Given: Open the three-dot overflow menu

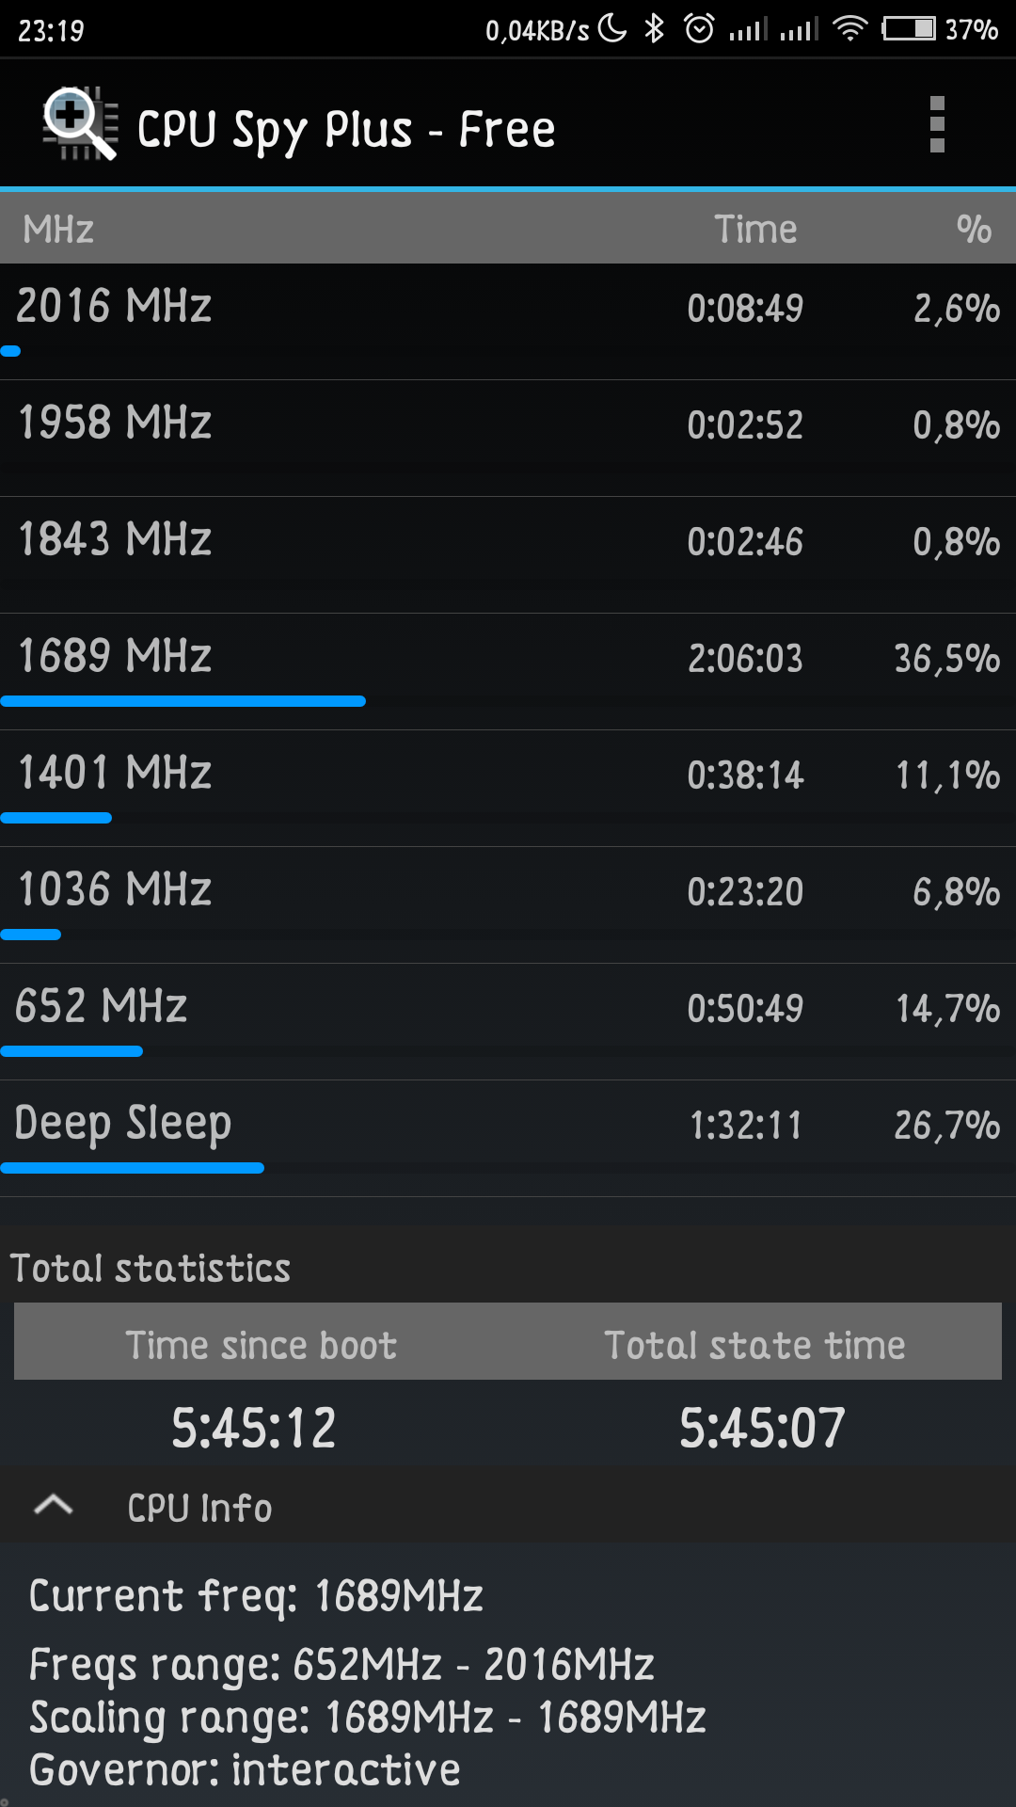Looking at the screenshot, I should click(x=936, y=124).
